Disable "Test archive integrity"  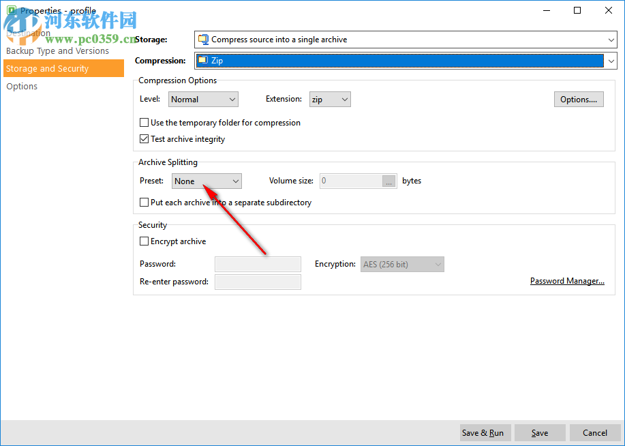click(144, 138)
